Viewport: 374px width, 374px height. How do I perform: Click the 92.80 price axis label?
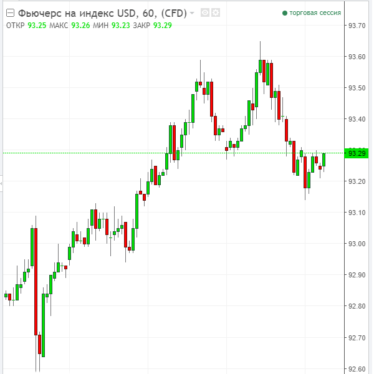(x=357, y=306)
